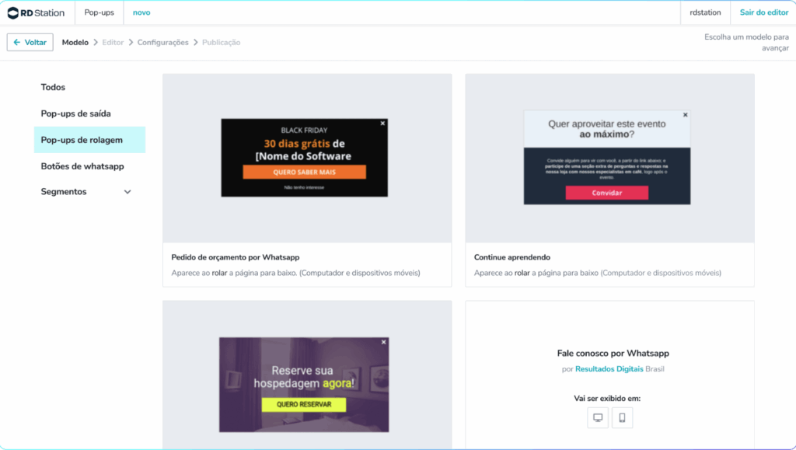Select Pop-ups de saída category
Image resolution: width=796 pixels, height=450 pixels.
(75, 113)
